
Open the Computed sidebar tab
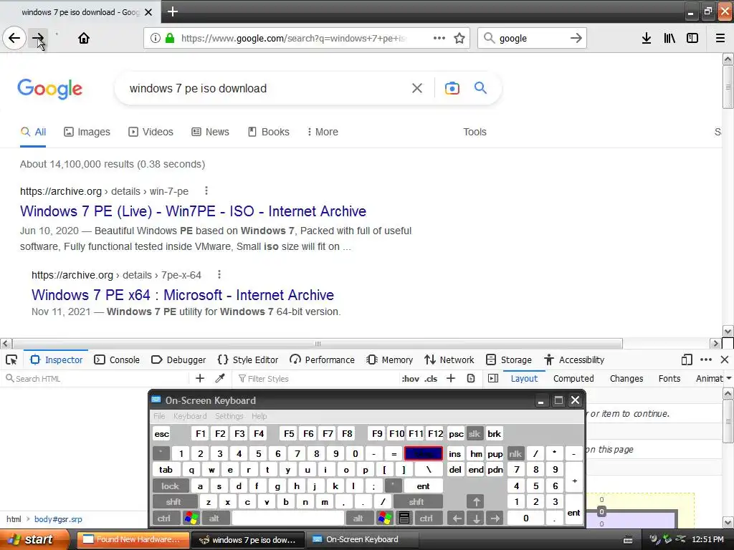click(x=573, y=378)
